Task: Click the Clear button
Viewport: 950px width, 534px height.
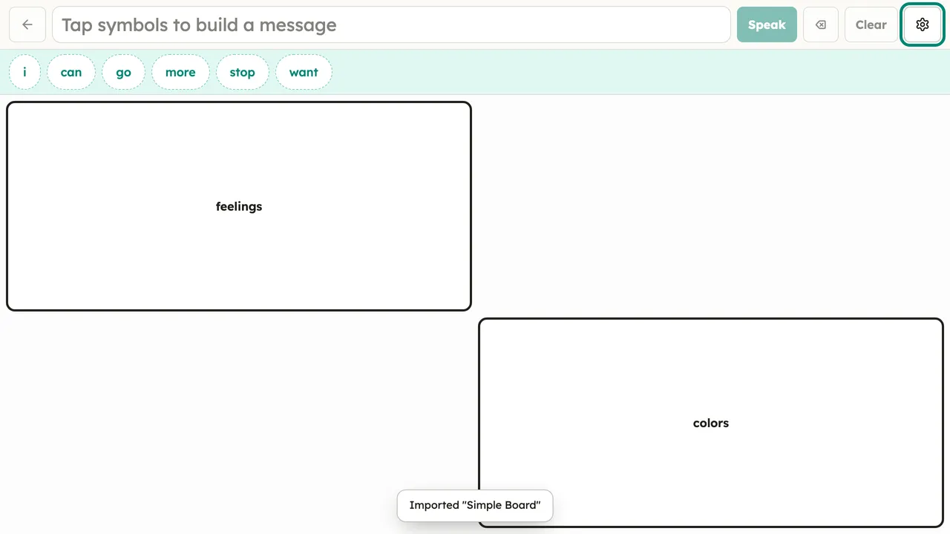Action: coord(871,24)
